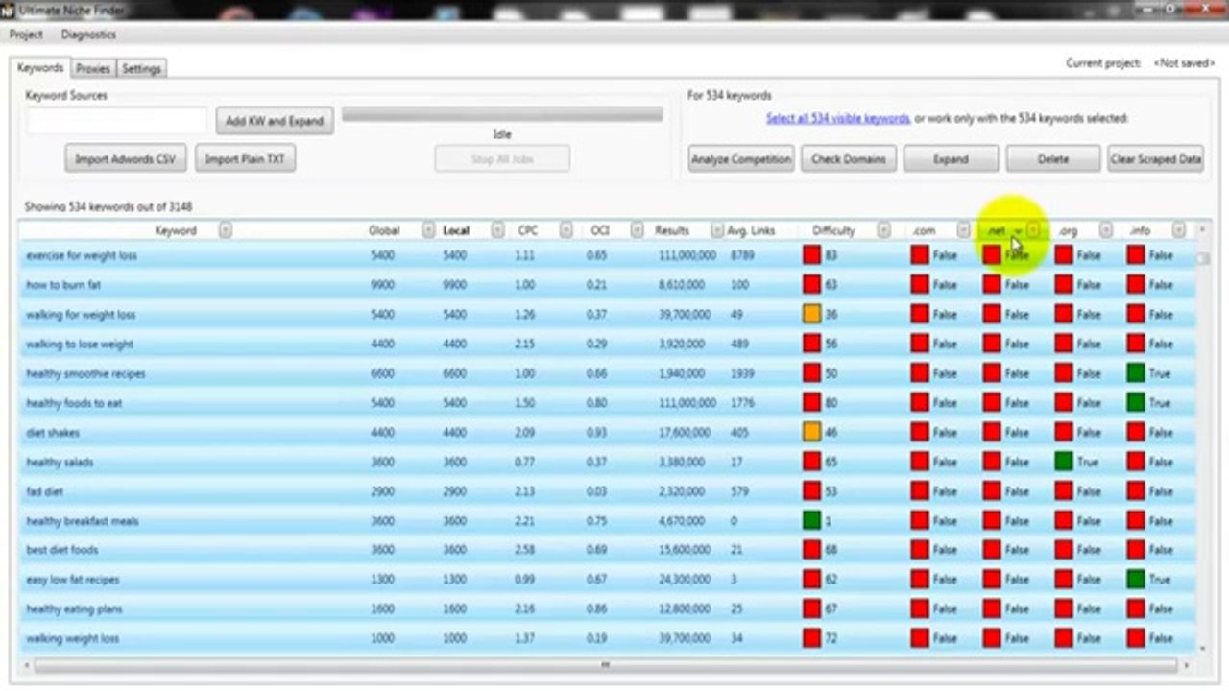The height and width of the screenshot is (691, 1229).
Task: Open the .org column filter dropdown
Action: pyautogui.click(x=1106, y=230)
